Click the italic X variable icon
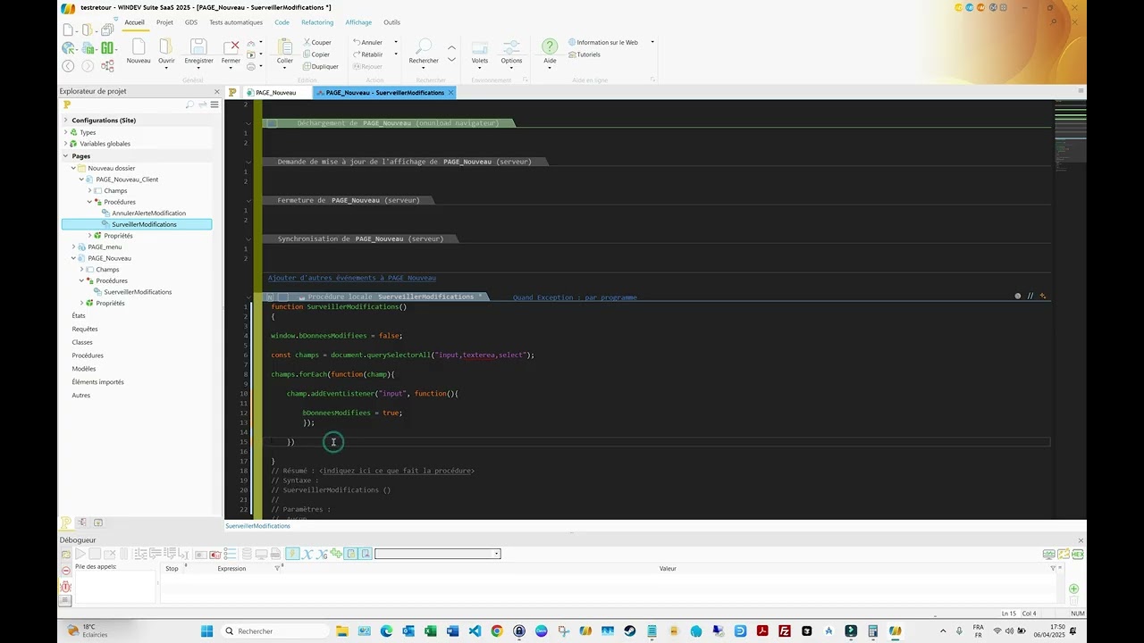Image resolution: width=1144 pixels, height=643 pixels. coord(307,554)
